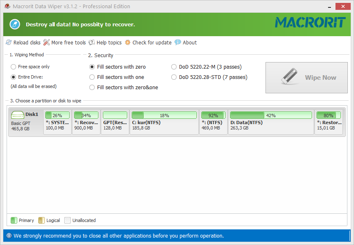Image resolution: width=354 pixels, height=245 pixels.
Task: Select DoD 5220.28-STD (7 passes)
Action: coord(209,77)
